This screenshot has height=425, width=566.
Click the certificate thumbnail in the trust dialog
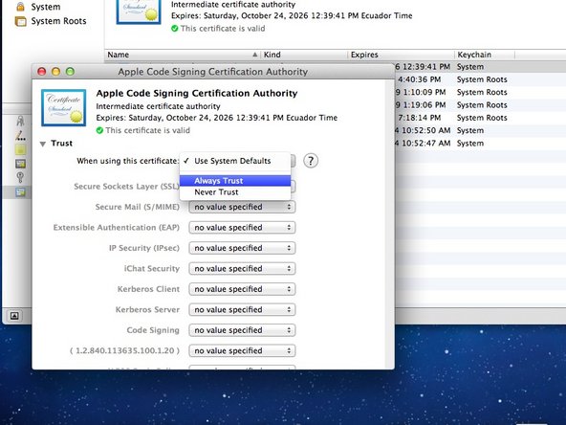[x=63, y=108]
